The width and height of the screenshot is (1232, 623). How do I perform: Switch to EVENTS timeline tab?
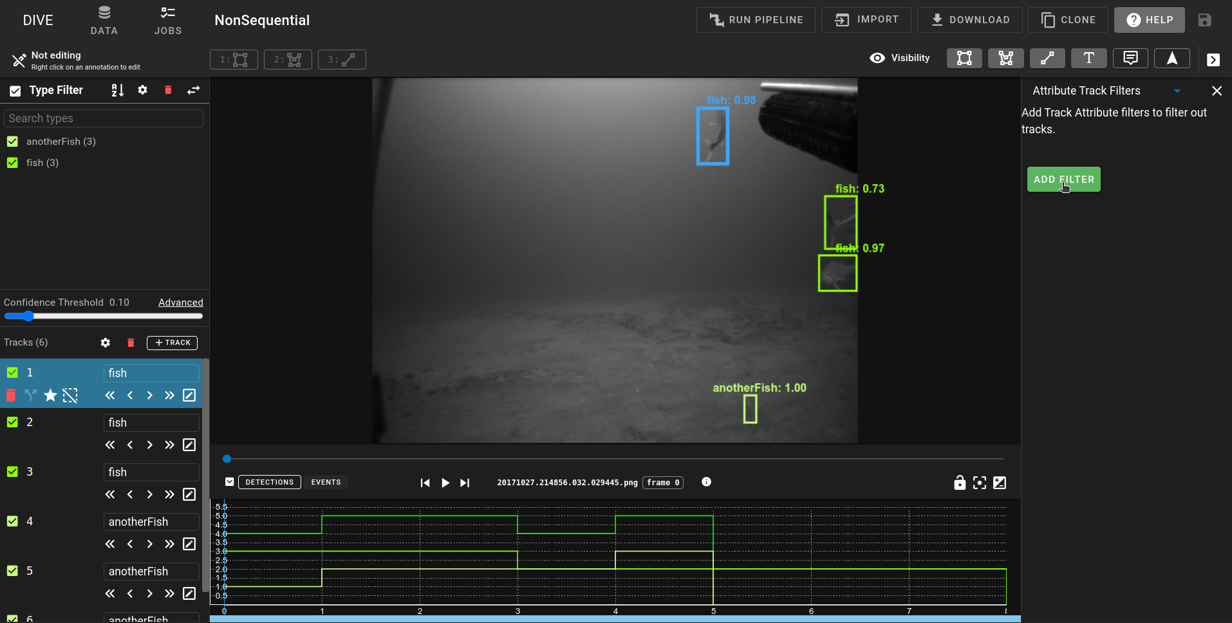[326, 482]
